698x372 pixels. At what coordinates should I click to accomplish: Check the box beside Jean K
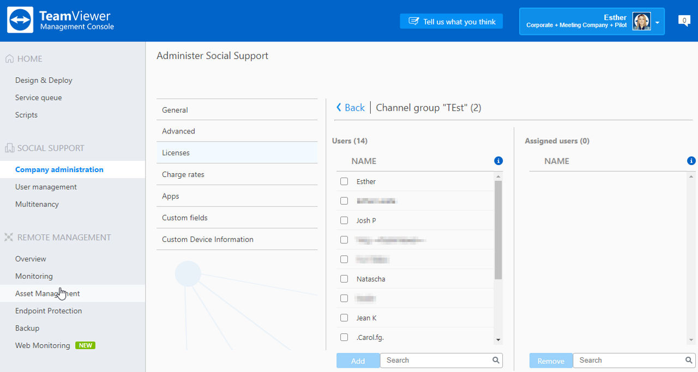[x=344, y=318]
